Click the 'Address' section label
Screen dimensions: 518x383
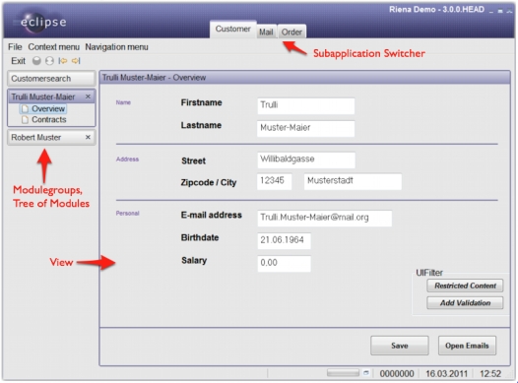(x=127, y=160)
